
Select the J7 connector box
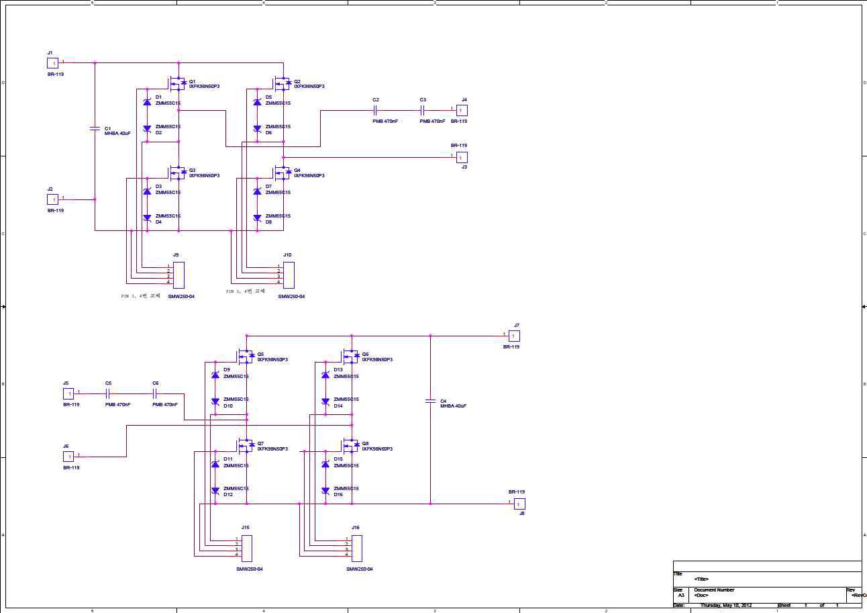tap(514, 336)
